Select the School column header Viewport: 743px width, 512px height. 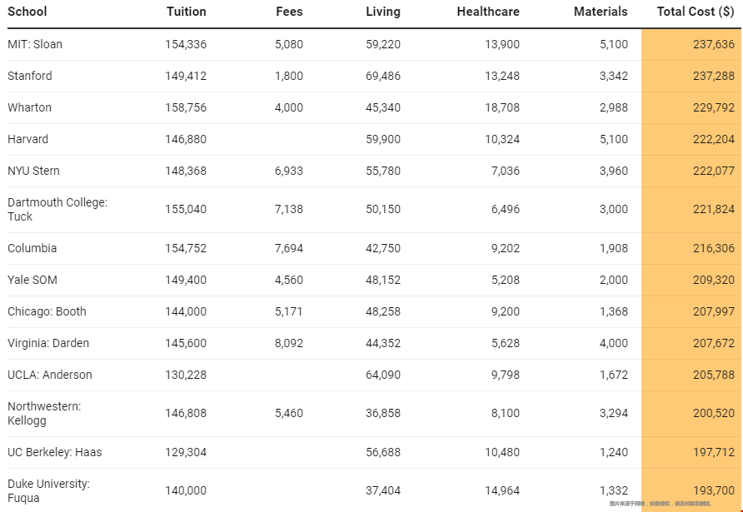(27, 12)
